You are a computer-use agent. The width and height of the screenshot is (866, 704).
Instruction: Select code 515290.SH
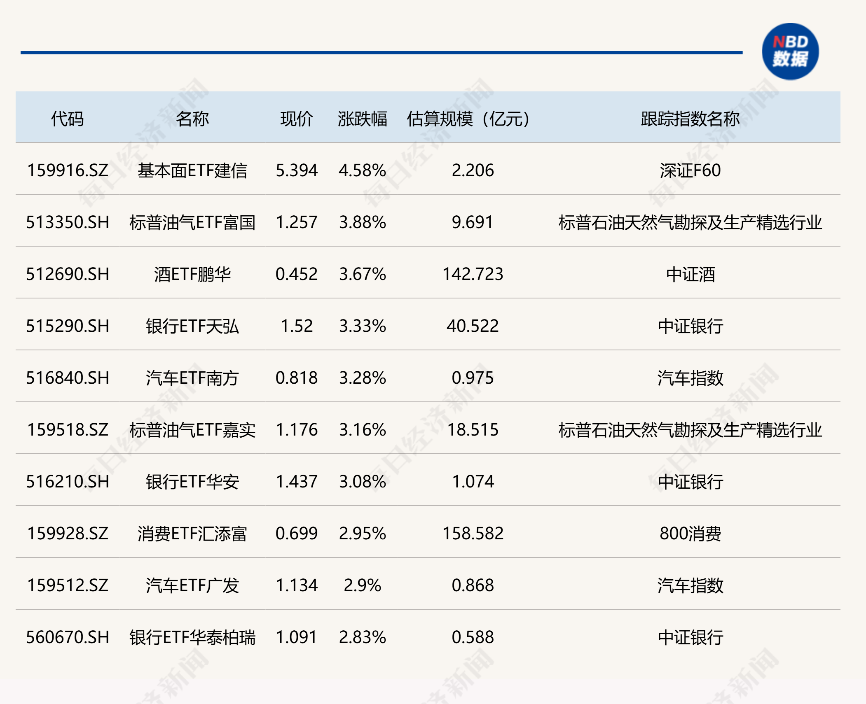[68, 326]
